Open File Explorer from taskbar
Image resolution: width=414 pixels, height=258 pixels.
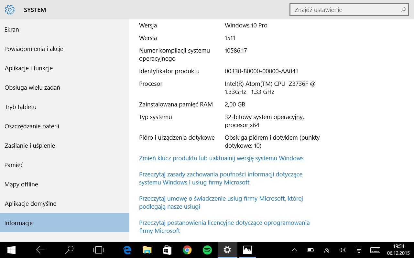tap(147, 250)
